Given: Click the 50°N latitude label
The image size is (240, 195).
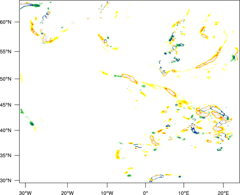Looking at the screenshot, I should tap(6, 79).
